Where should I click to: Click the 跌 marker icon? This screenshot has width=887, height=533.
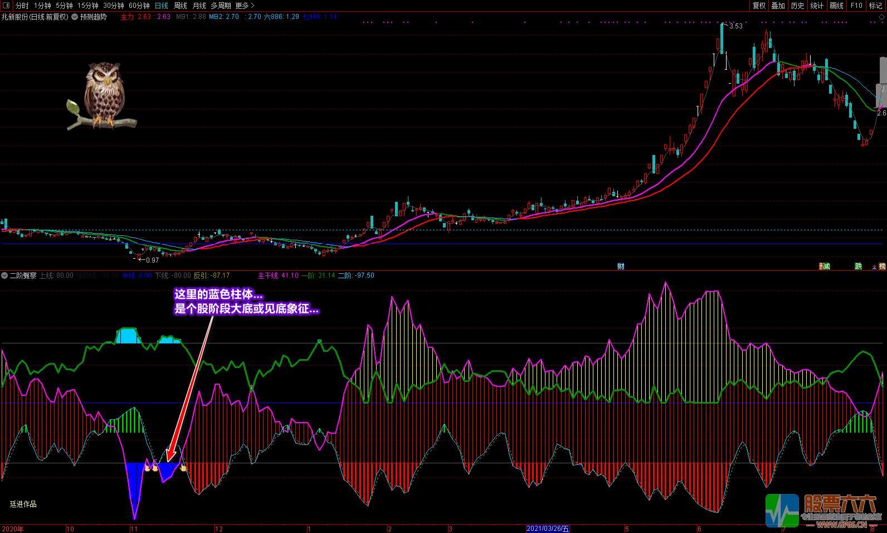click(859, 266)
